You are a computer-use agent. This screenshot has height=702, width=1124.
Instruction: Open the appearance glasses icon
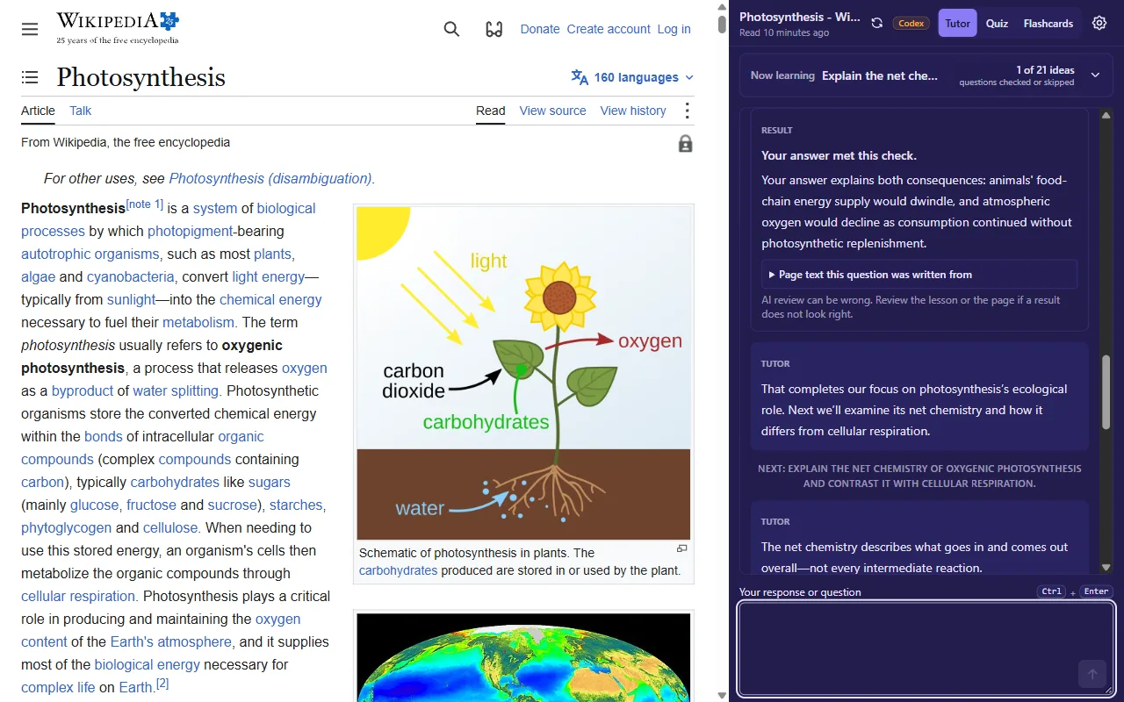[x=494, y=29]
